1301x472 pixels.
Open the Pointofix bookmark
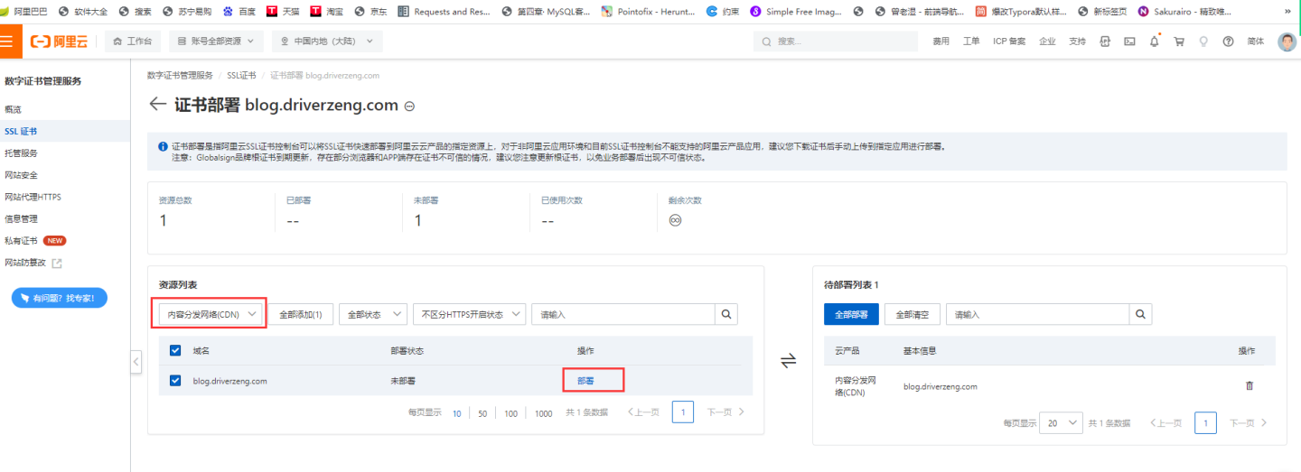[x=648, y=12]
